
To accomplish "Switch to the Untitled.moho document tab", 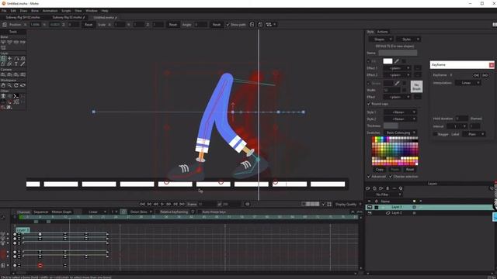I will click(x=105, y=17).
